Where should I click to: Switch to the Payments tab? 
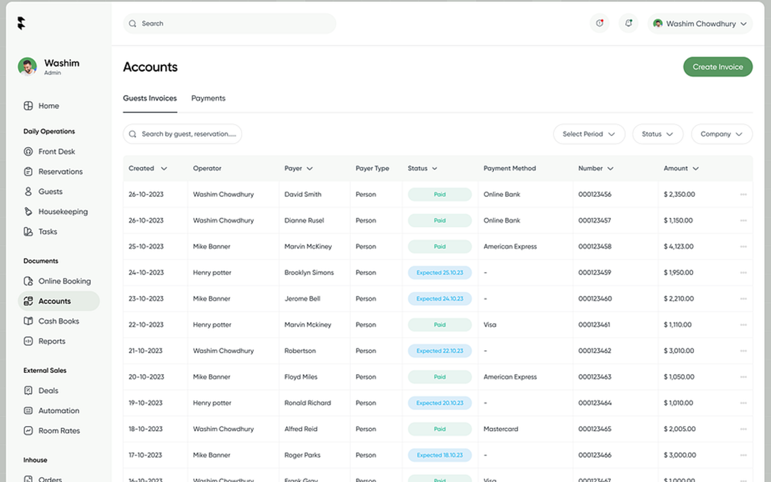click(x=208, y=98)
